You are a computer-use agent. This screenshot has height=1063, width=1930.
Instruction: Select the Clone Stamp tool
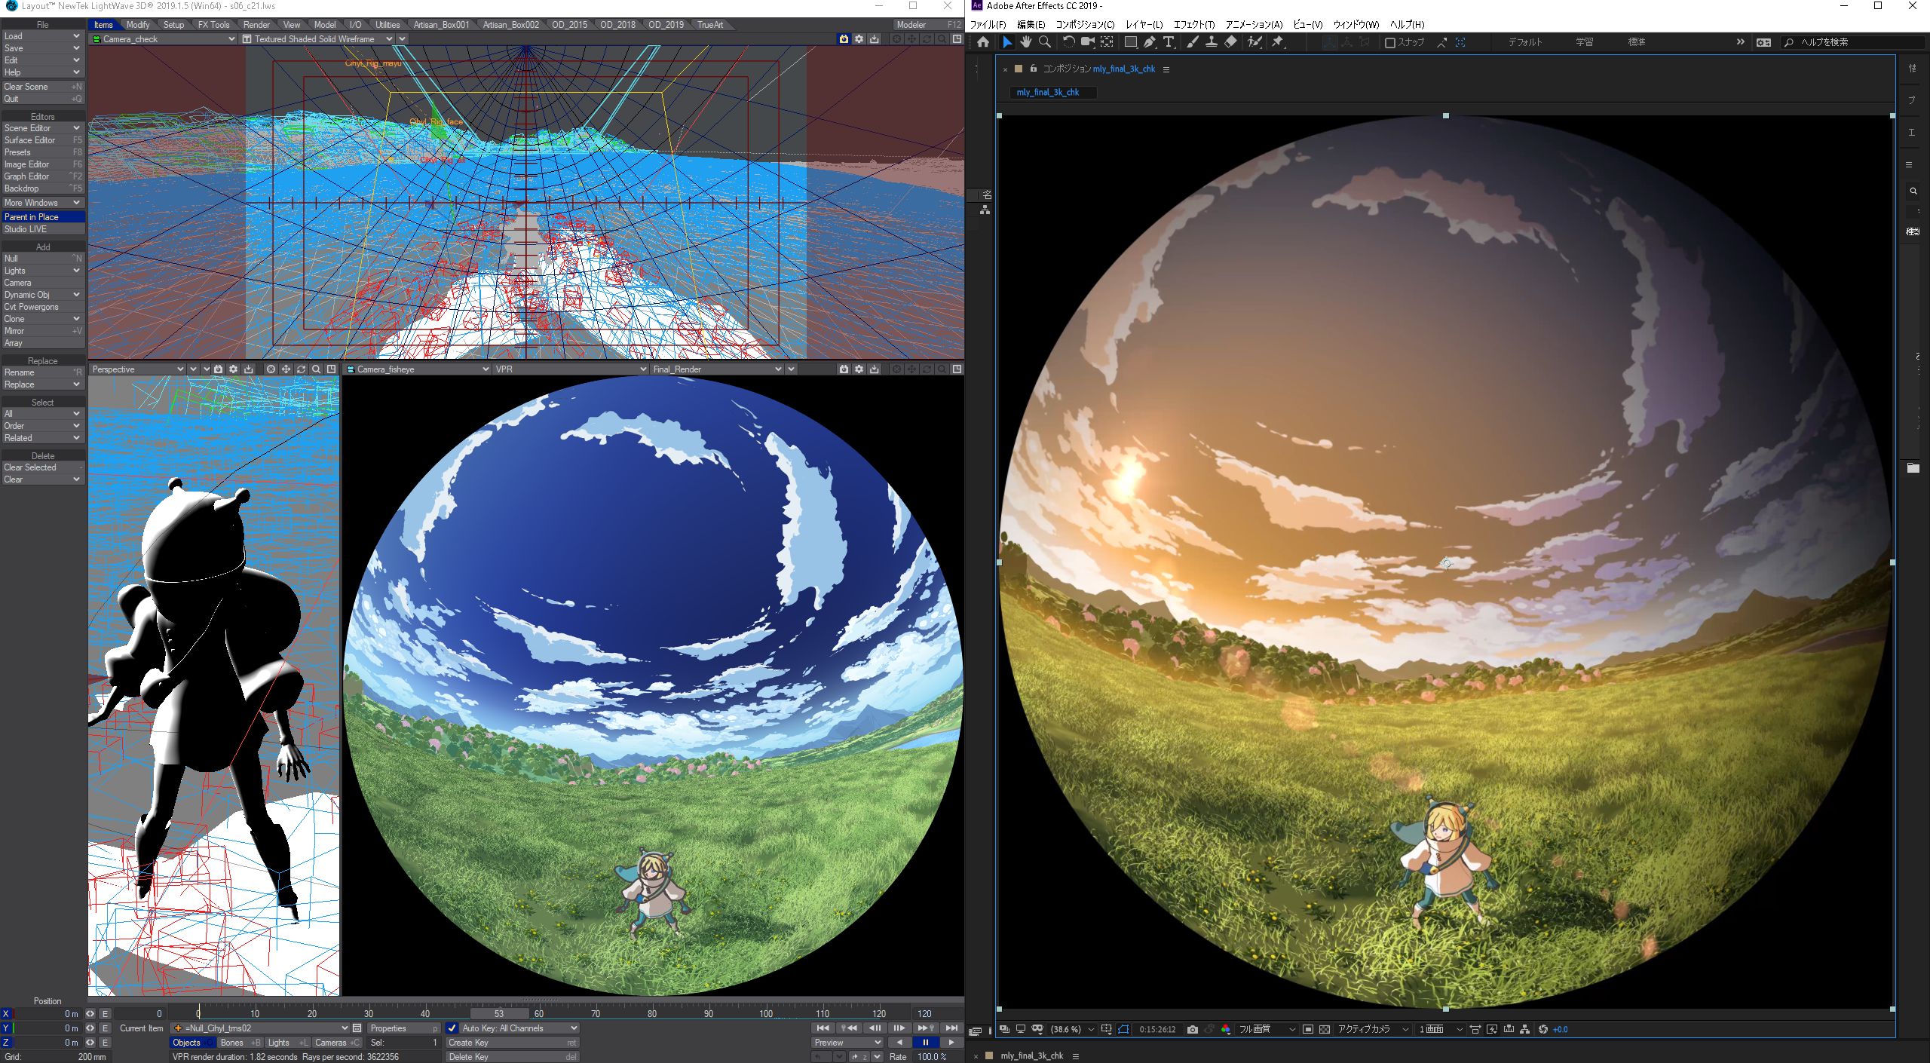(1211, 42)
